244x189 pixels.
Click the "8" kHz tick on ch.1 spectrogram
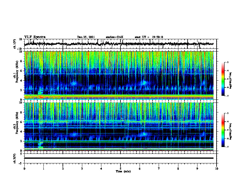22,61
